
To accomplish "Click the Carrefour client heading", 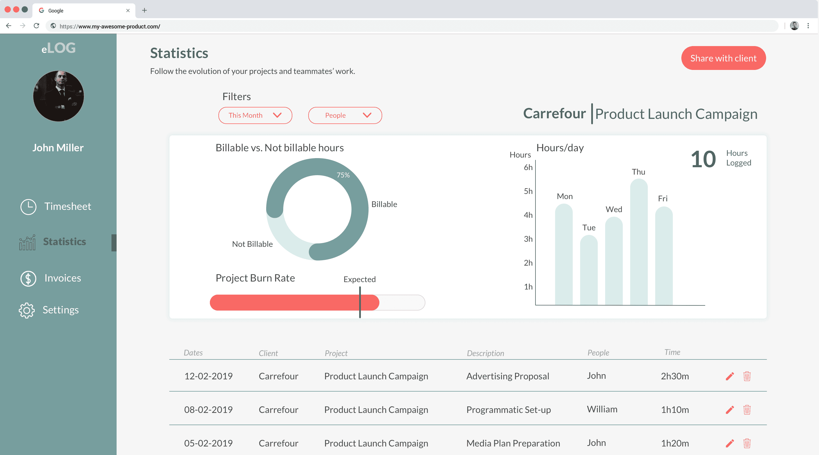I will (x=554, y=113).
